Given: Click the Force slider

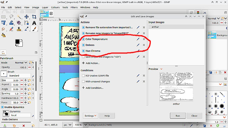Looking at the screenshot, I should (10, 102).
